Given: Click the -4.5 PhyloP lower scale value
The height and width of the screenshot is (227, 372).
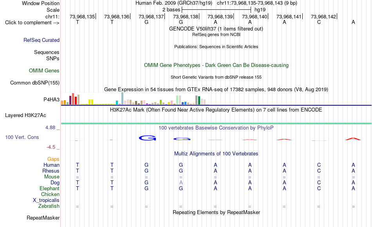Looking at the screenshot, I should pyautogui.click(x=51, y=147).
